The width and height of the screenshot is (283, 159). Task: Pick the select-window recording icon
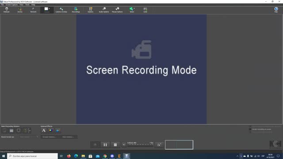pyautogui.click(x=19, y=131)
